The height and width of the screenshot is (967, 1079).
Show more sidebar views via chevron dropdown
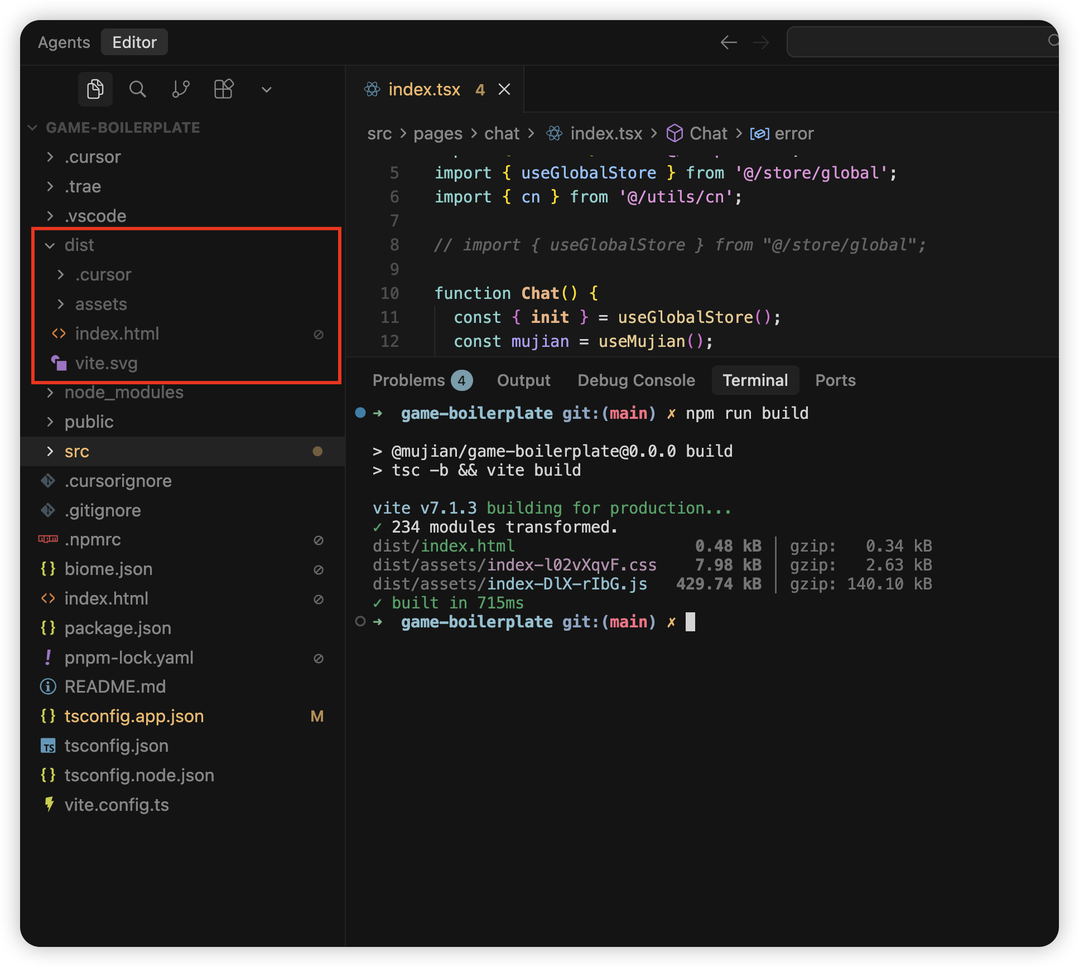[267, 90]
